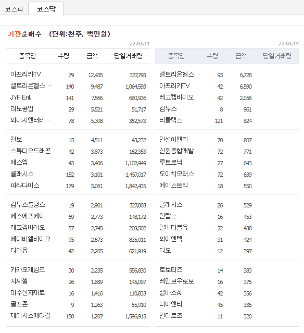Viewport: 304px width, 333px height.
Task: Select the 6,728 amount in 22.03.14 list
Action: click(x=246, y=75)
